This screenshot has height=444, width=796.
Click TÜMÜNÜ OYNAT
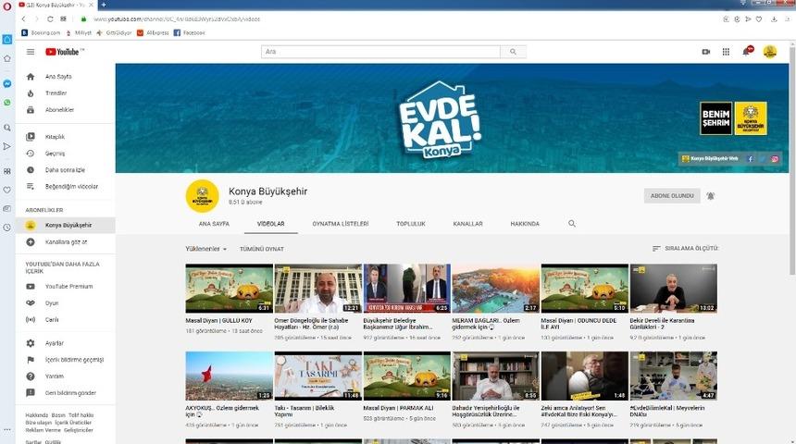(261, 249)
